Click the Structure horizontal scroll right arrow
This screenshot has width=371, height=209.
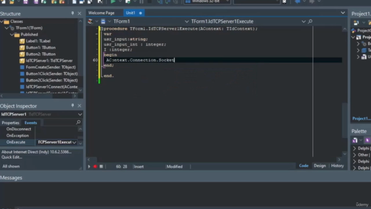[x=75, y=96]
